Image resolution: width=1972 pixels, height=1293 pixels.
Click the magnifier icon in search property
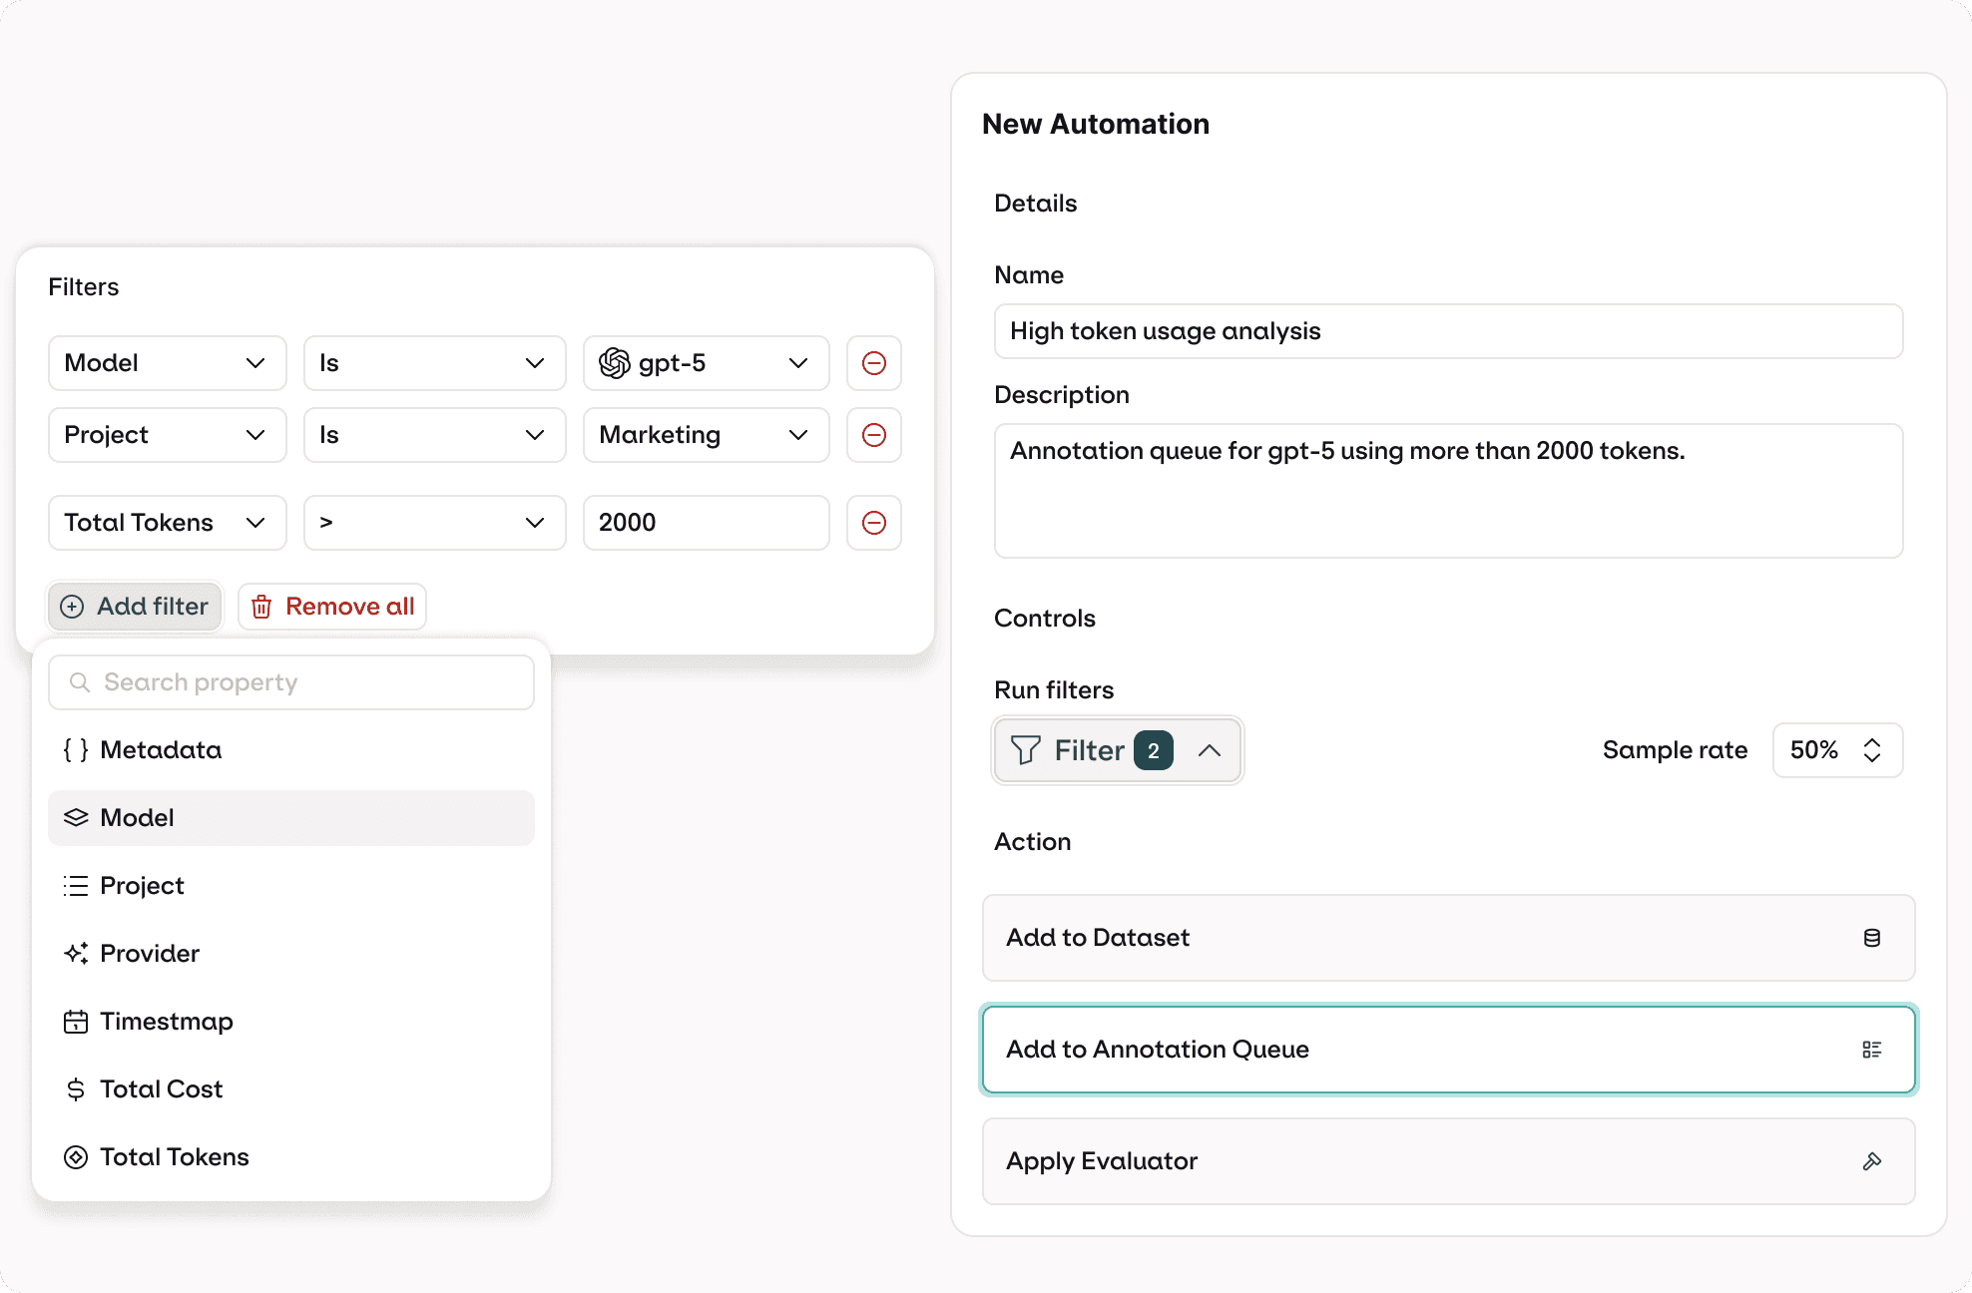click(x=79, y=682)
